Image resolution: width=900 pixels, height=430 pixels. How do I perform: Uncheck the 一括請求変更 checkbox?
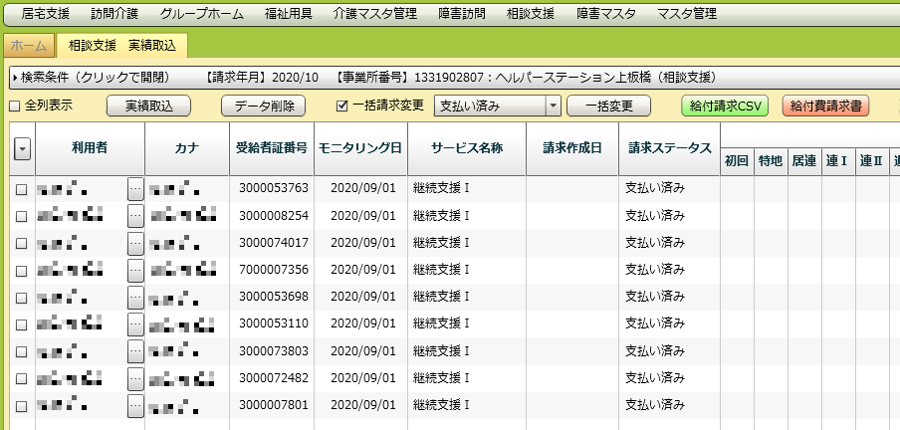(342, 106)
